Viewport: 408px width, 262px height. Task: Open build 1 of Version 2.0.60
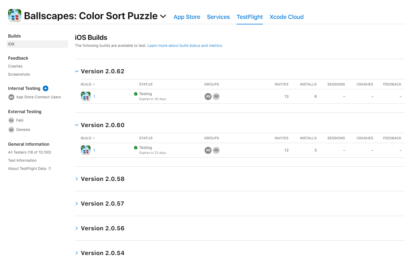94,150
